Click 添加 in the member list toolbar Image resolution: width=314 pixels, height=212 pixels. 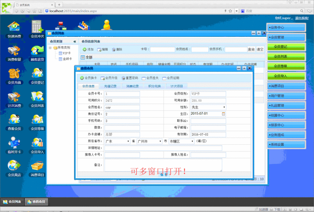tap(88, 50)
